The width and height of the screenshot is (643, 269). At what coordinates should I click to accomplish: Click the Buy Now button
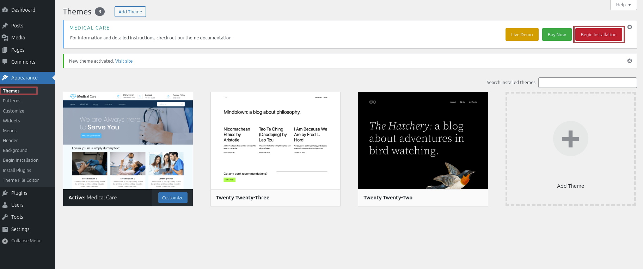pyautogui.click(x=557, y=34)
